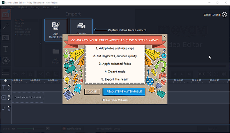Viewport: 230px width, 133px height.
Task: Click the 00:00:05 timeline ruler mark
Action: point(35,80)
